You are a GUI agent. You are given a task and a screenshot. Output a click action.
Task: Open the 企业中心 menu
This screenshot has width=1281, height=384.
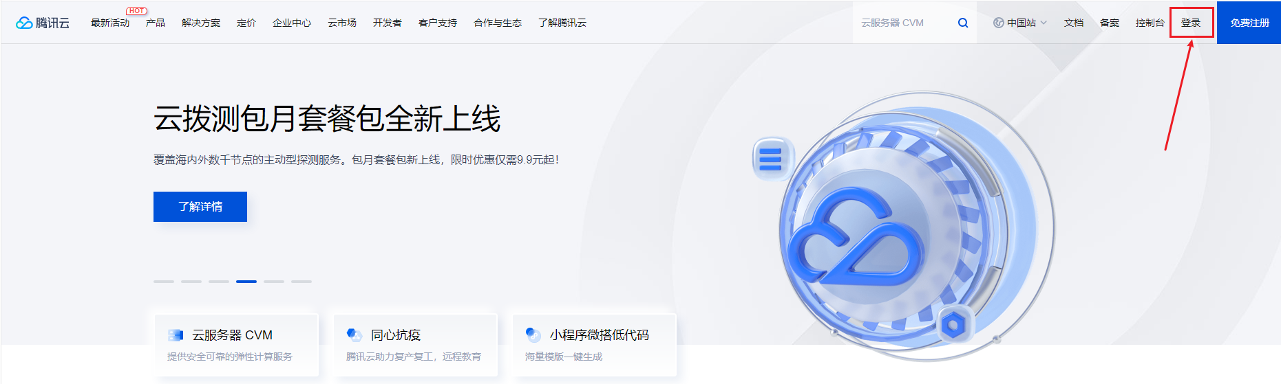coord(292,23)
